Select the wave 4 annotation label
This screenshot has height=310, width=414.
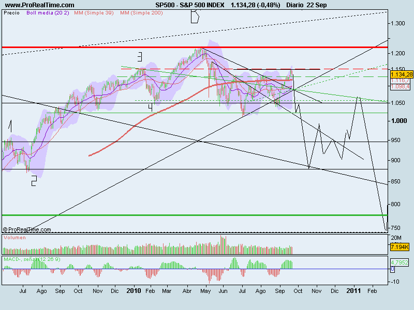pyautogui.click(x=150, y=107)
